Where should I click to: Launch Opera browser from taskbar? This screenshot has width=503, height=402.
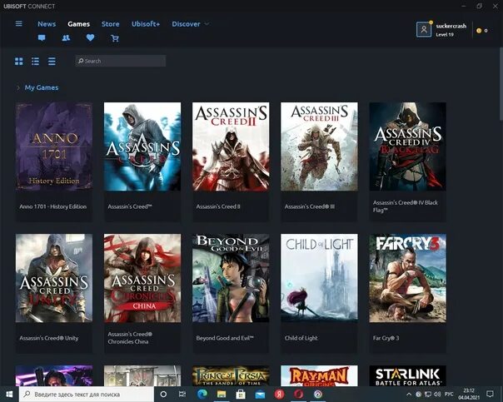[x=298, y=395]
